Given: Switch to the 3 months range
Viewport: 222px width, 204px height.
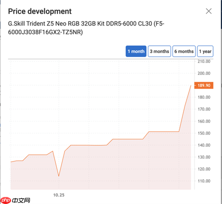Looking at the screenshot, I should (x=159, y=51).
